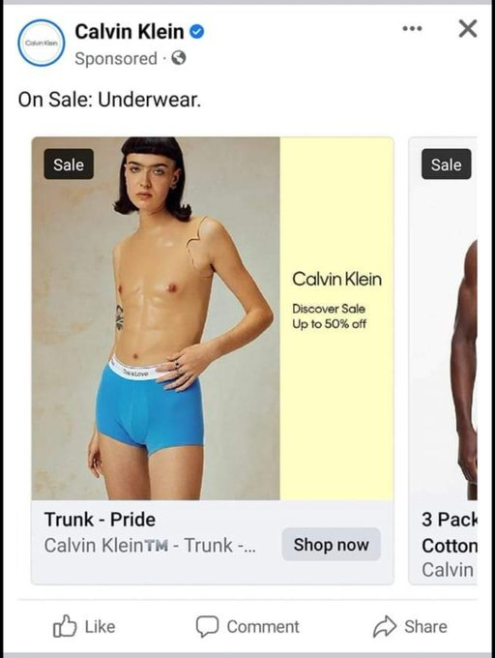Click the Calvin KleinTM - Trunk description
This screenshot has height=658, width=495.
pos(150,546)
